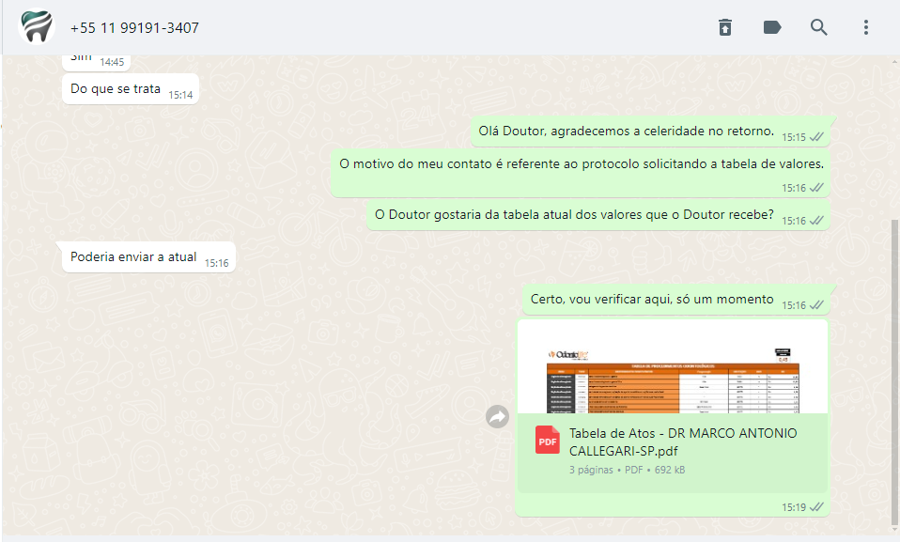Open file Tabela de Atos - DR MARCO ANTONIO CALLEGARI-SP.pdf
900x542 pixels.
(x=682, y=441)
